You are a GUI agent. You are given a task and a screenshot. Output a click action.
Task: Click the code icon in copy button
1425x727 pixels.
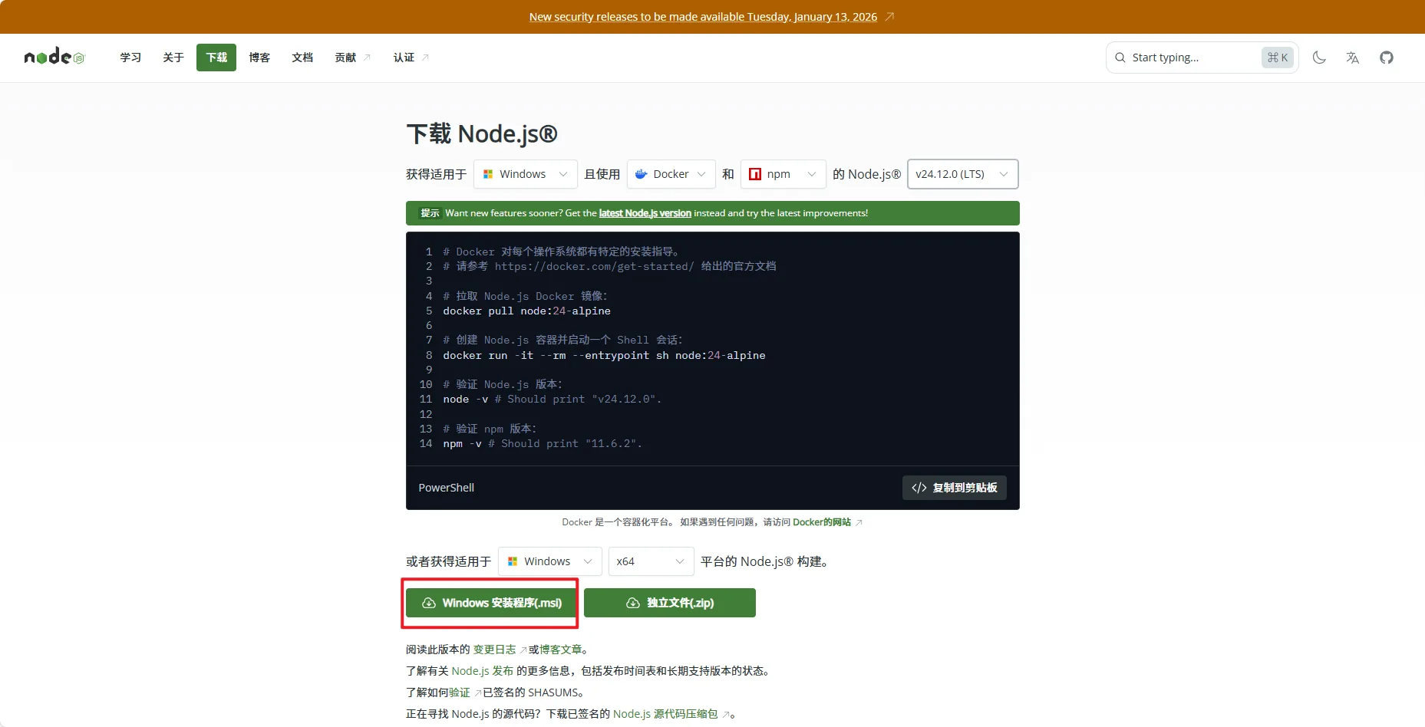click(919, 488)
